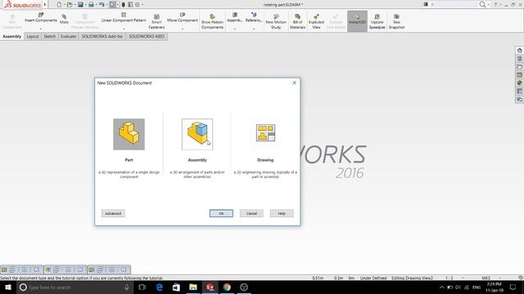Launch Microsoft Edge from the taskbar
Screen dimensions: 524x294
pyautogui.click(x=160, y=287)
